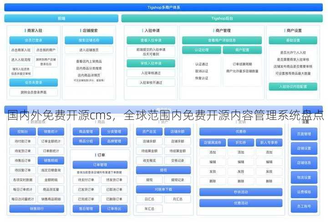Open the 秒杀活动 bar
Image resolution: width=330 pixels, height=223 pixels.
click(241, 192)
